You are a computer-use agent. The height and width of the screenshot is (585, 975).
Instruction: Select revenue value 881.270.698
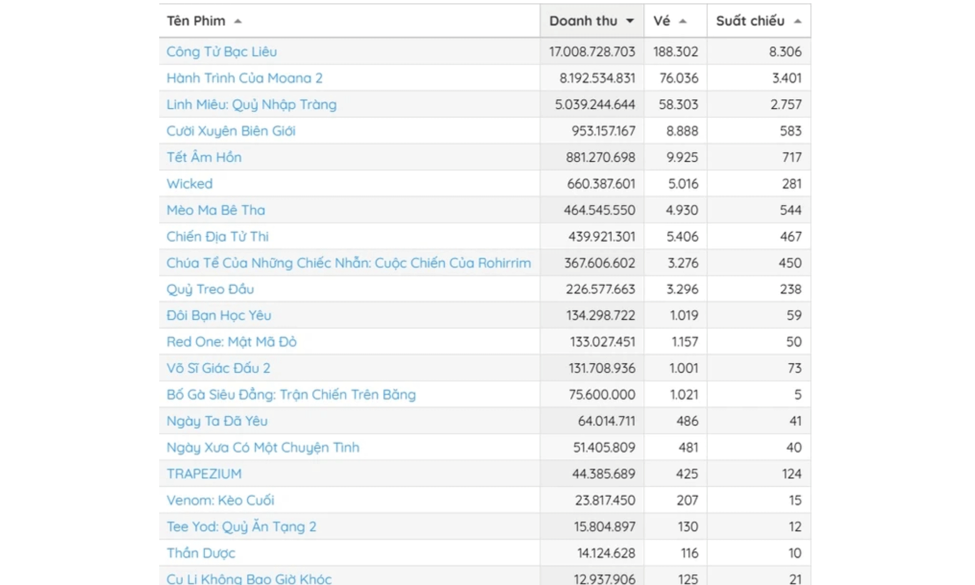[x=600, y=157]
